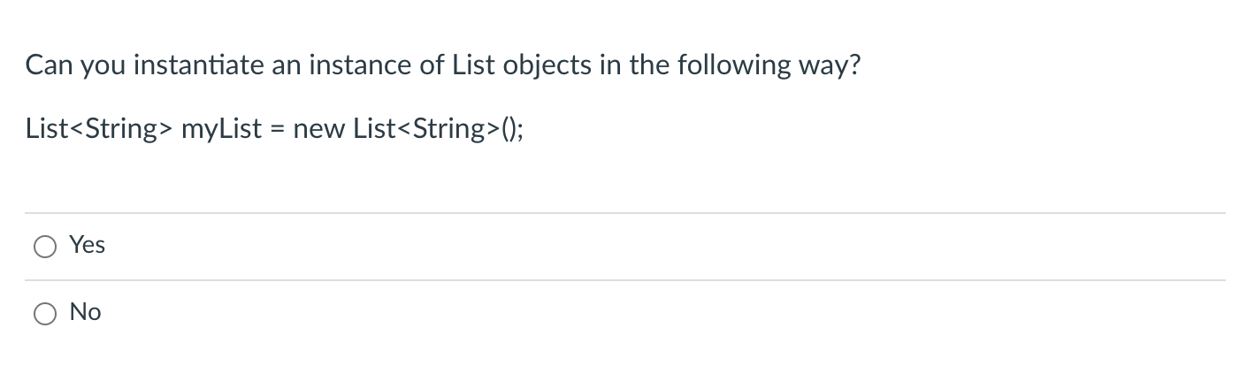Viewport: 1240px width, 366px height.
Task: Click the Yes answer option row
Action: pyautogui.click(x=625, y=247)
